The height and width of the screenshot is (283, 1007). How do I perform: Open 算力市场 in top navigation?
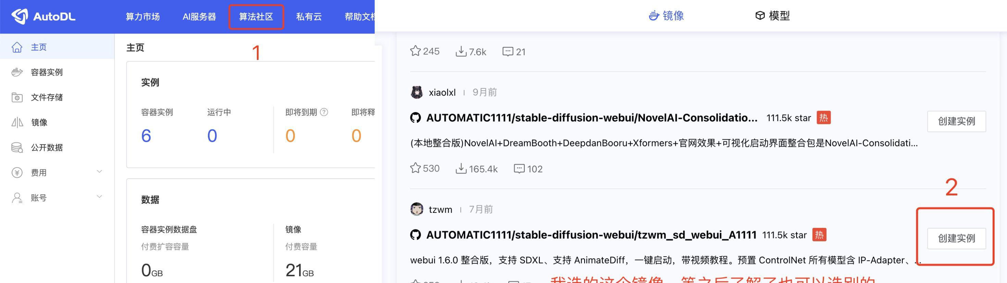(x=143, y=17)
